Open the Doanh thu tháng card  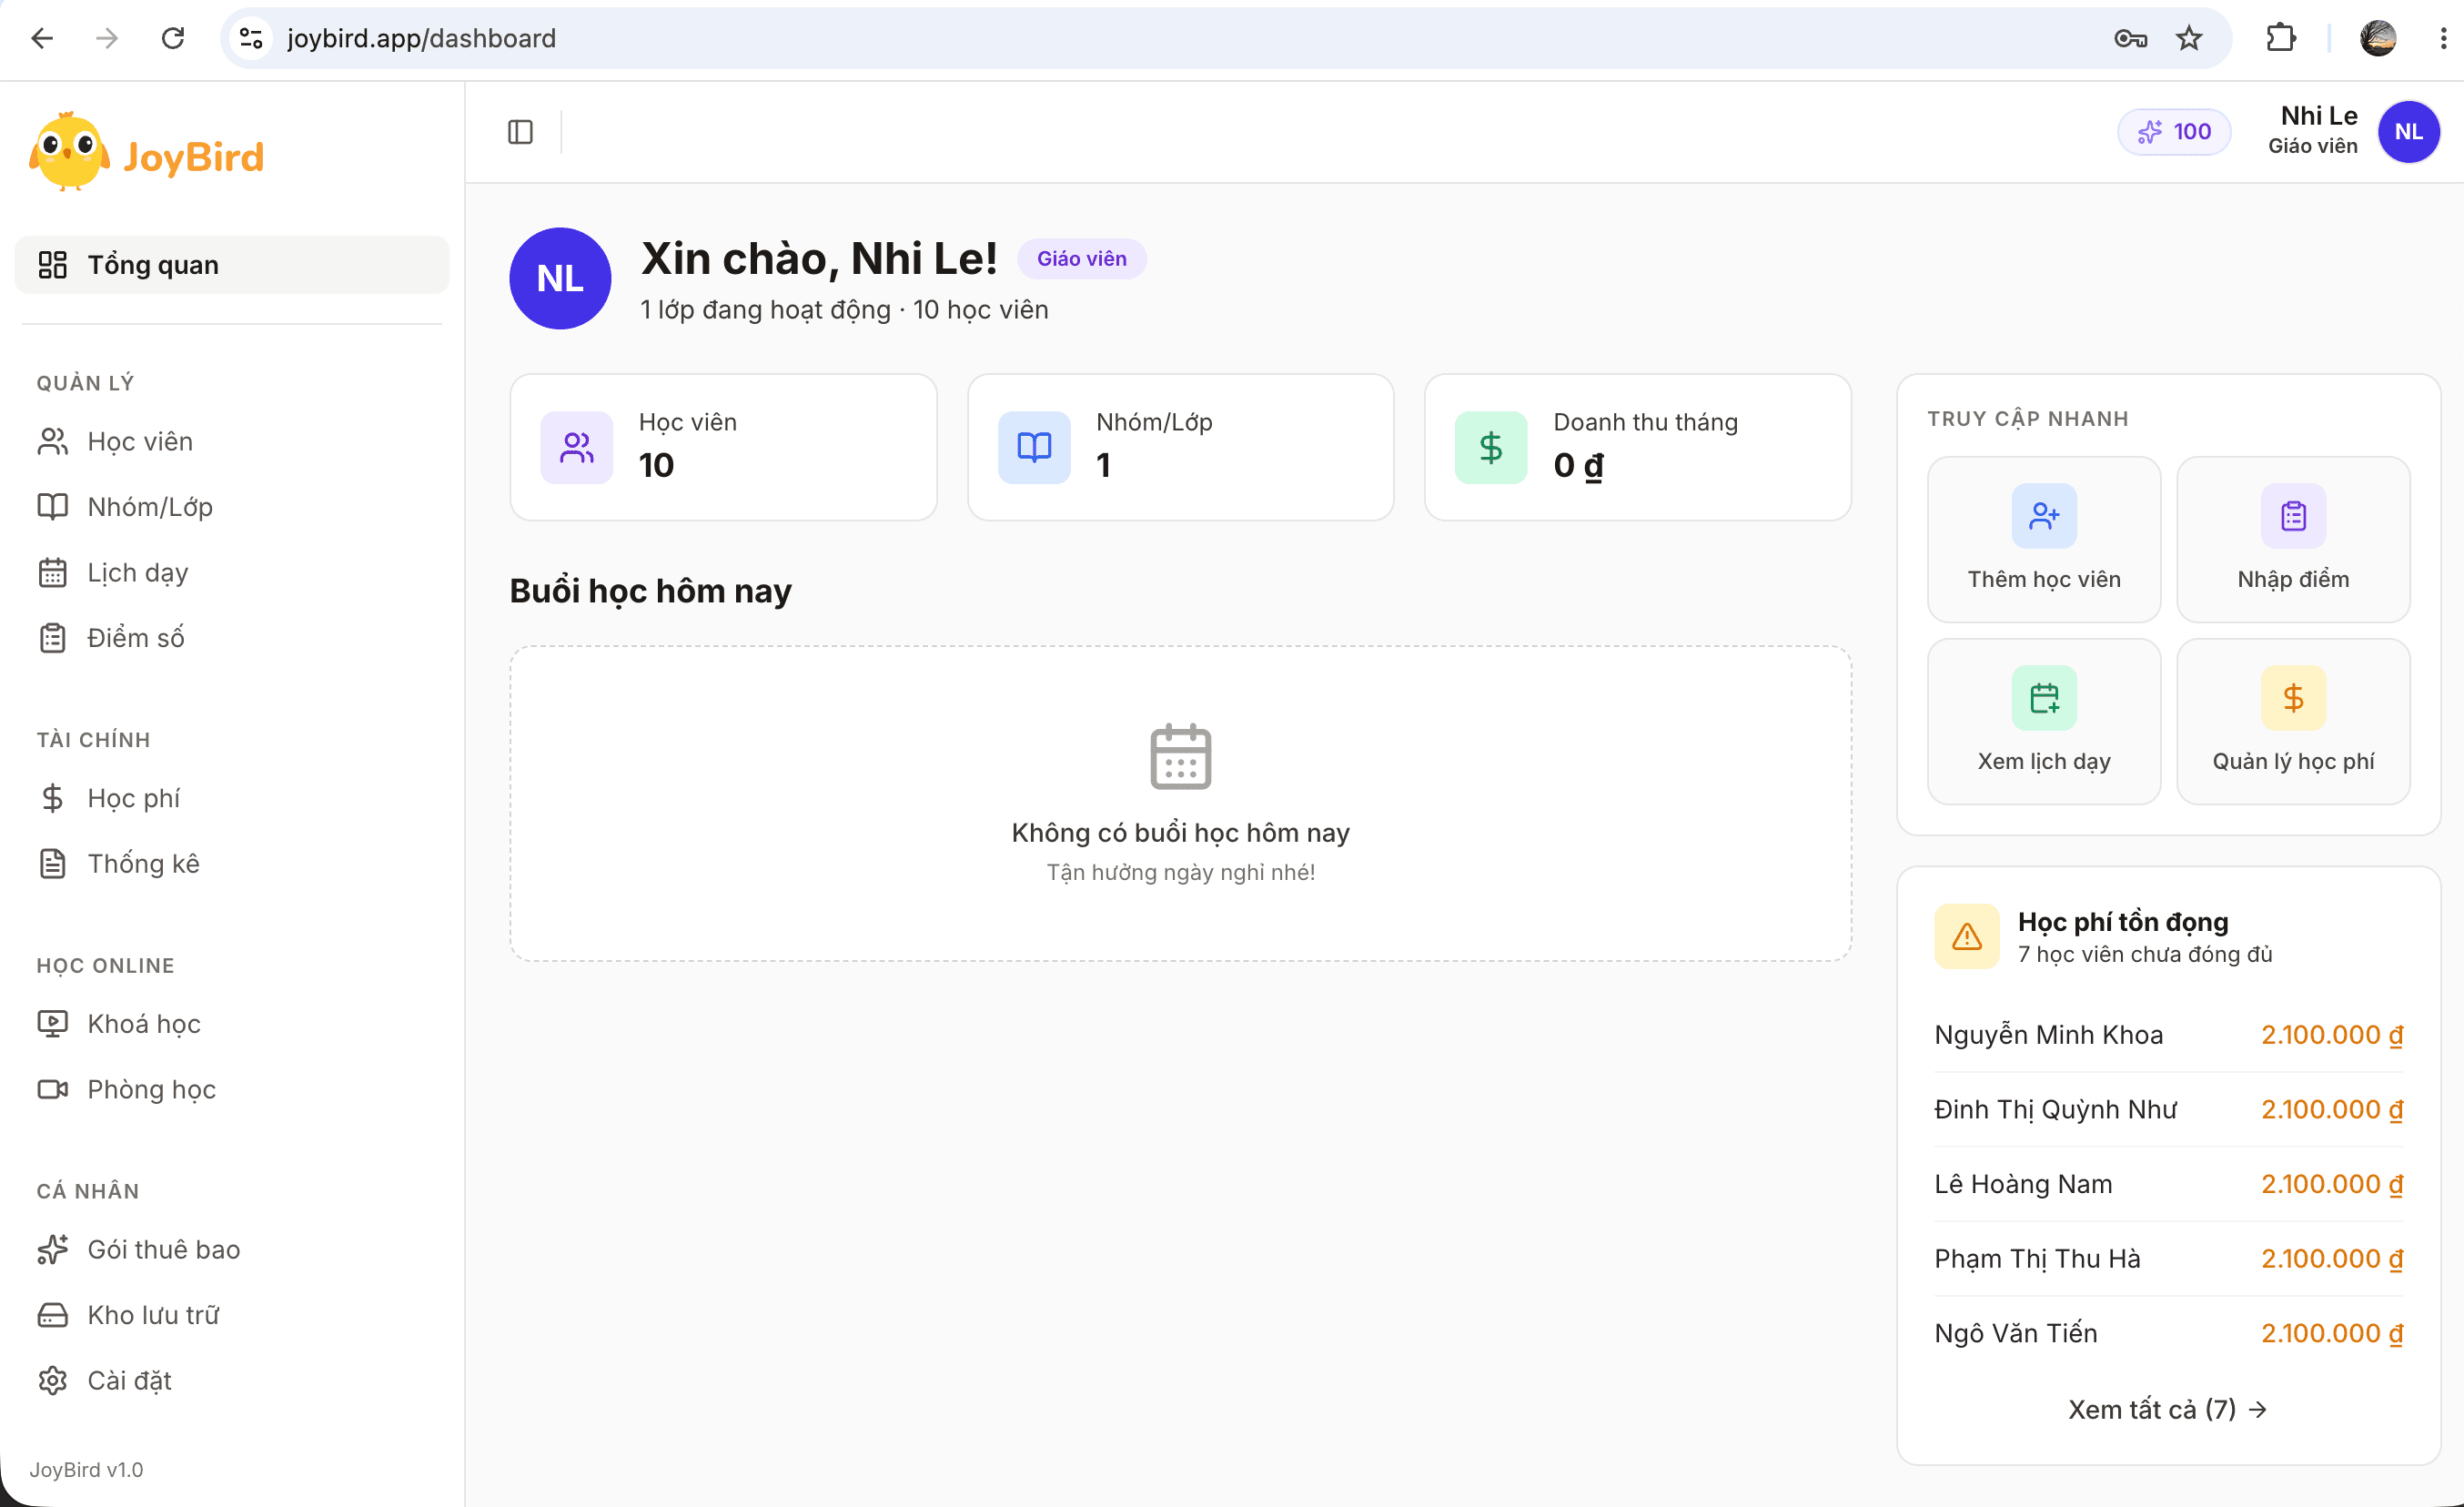1637,447
